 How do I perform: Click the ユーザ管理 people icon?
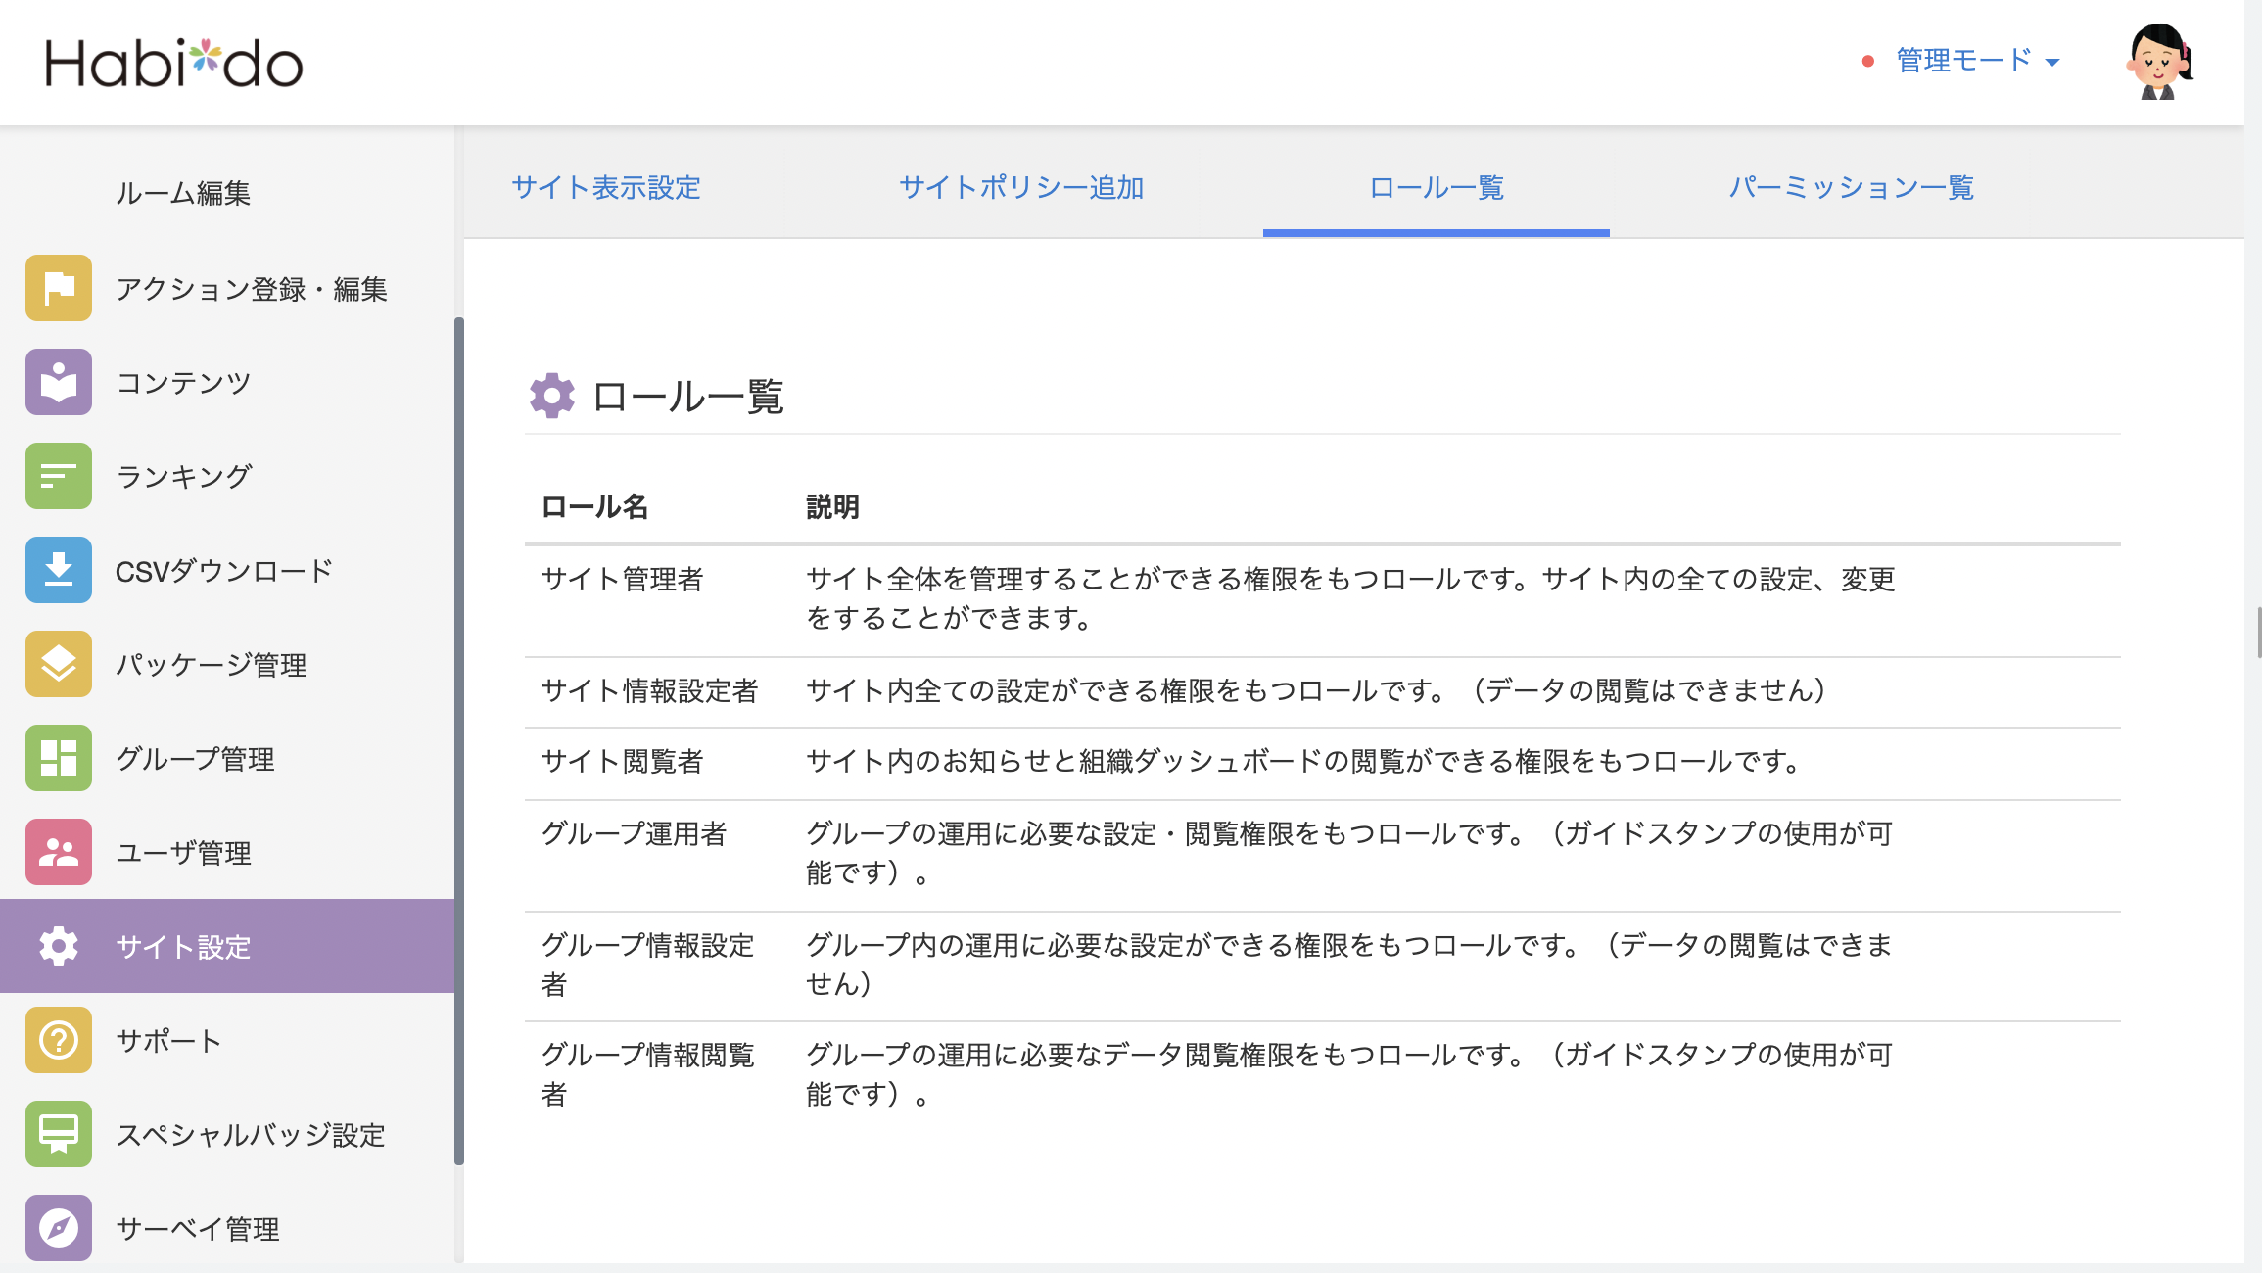pyautogui.click(x=59, y=852)
